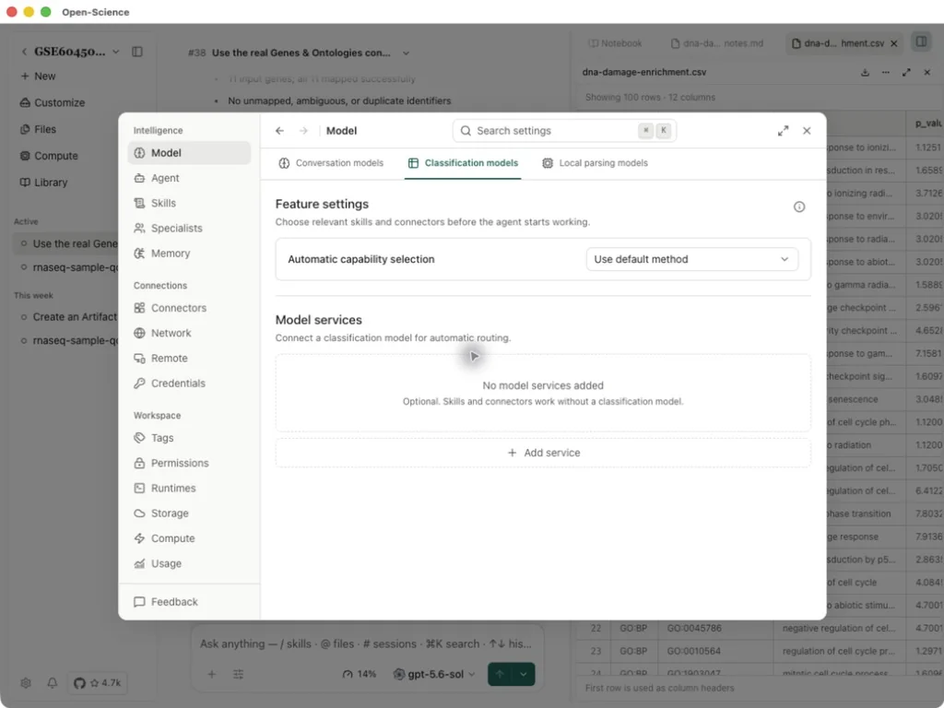Open send options dropdown arrow

[x=524, y=674]
